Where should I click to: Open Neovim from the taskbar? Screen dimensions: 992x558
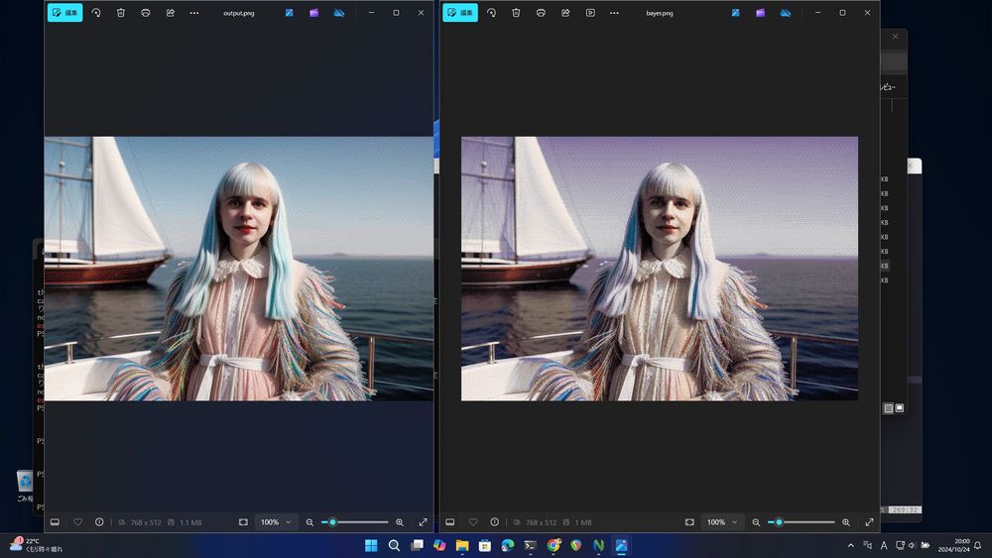pos(598,545)
